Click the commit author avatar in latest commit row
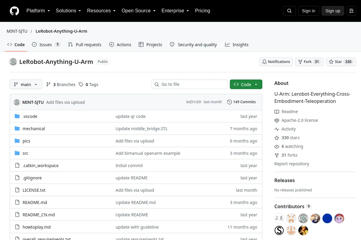Screen dimensions: 361x240 (x=17, y=102)
